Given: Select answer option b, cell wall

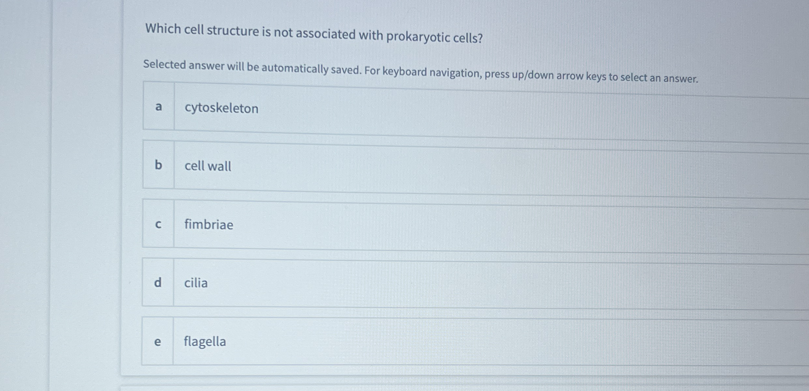Looking at the screenshot, I should [x=392, y=166].
